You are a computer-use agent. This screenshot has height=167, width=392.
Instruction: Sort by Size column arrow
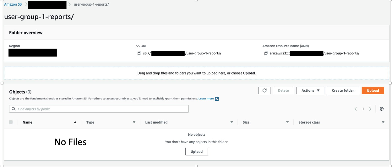pos(287,122)
